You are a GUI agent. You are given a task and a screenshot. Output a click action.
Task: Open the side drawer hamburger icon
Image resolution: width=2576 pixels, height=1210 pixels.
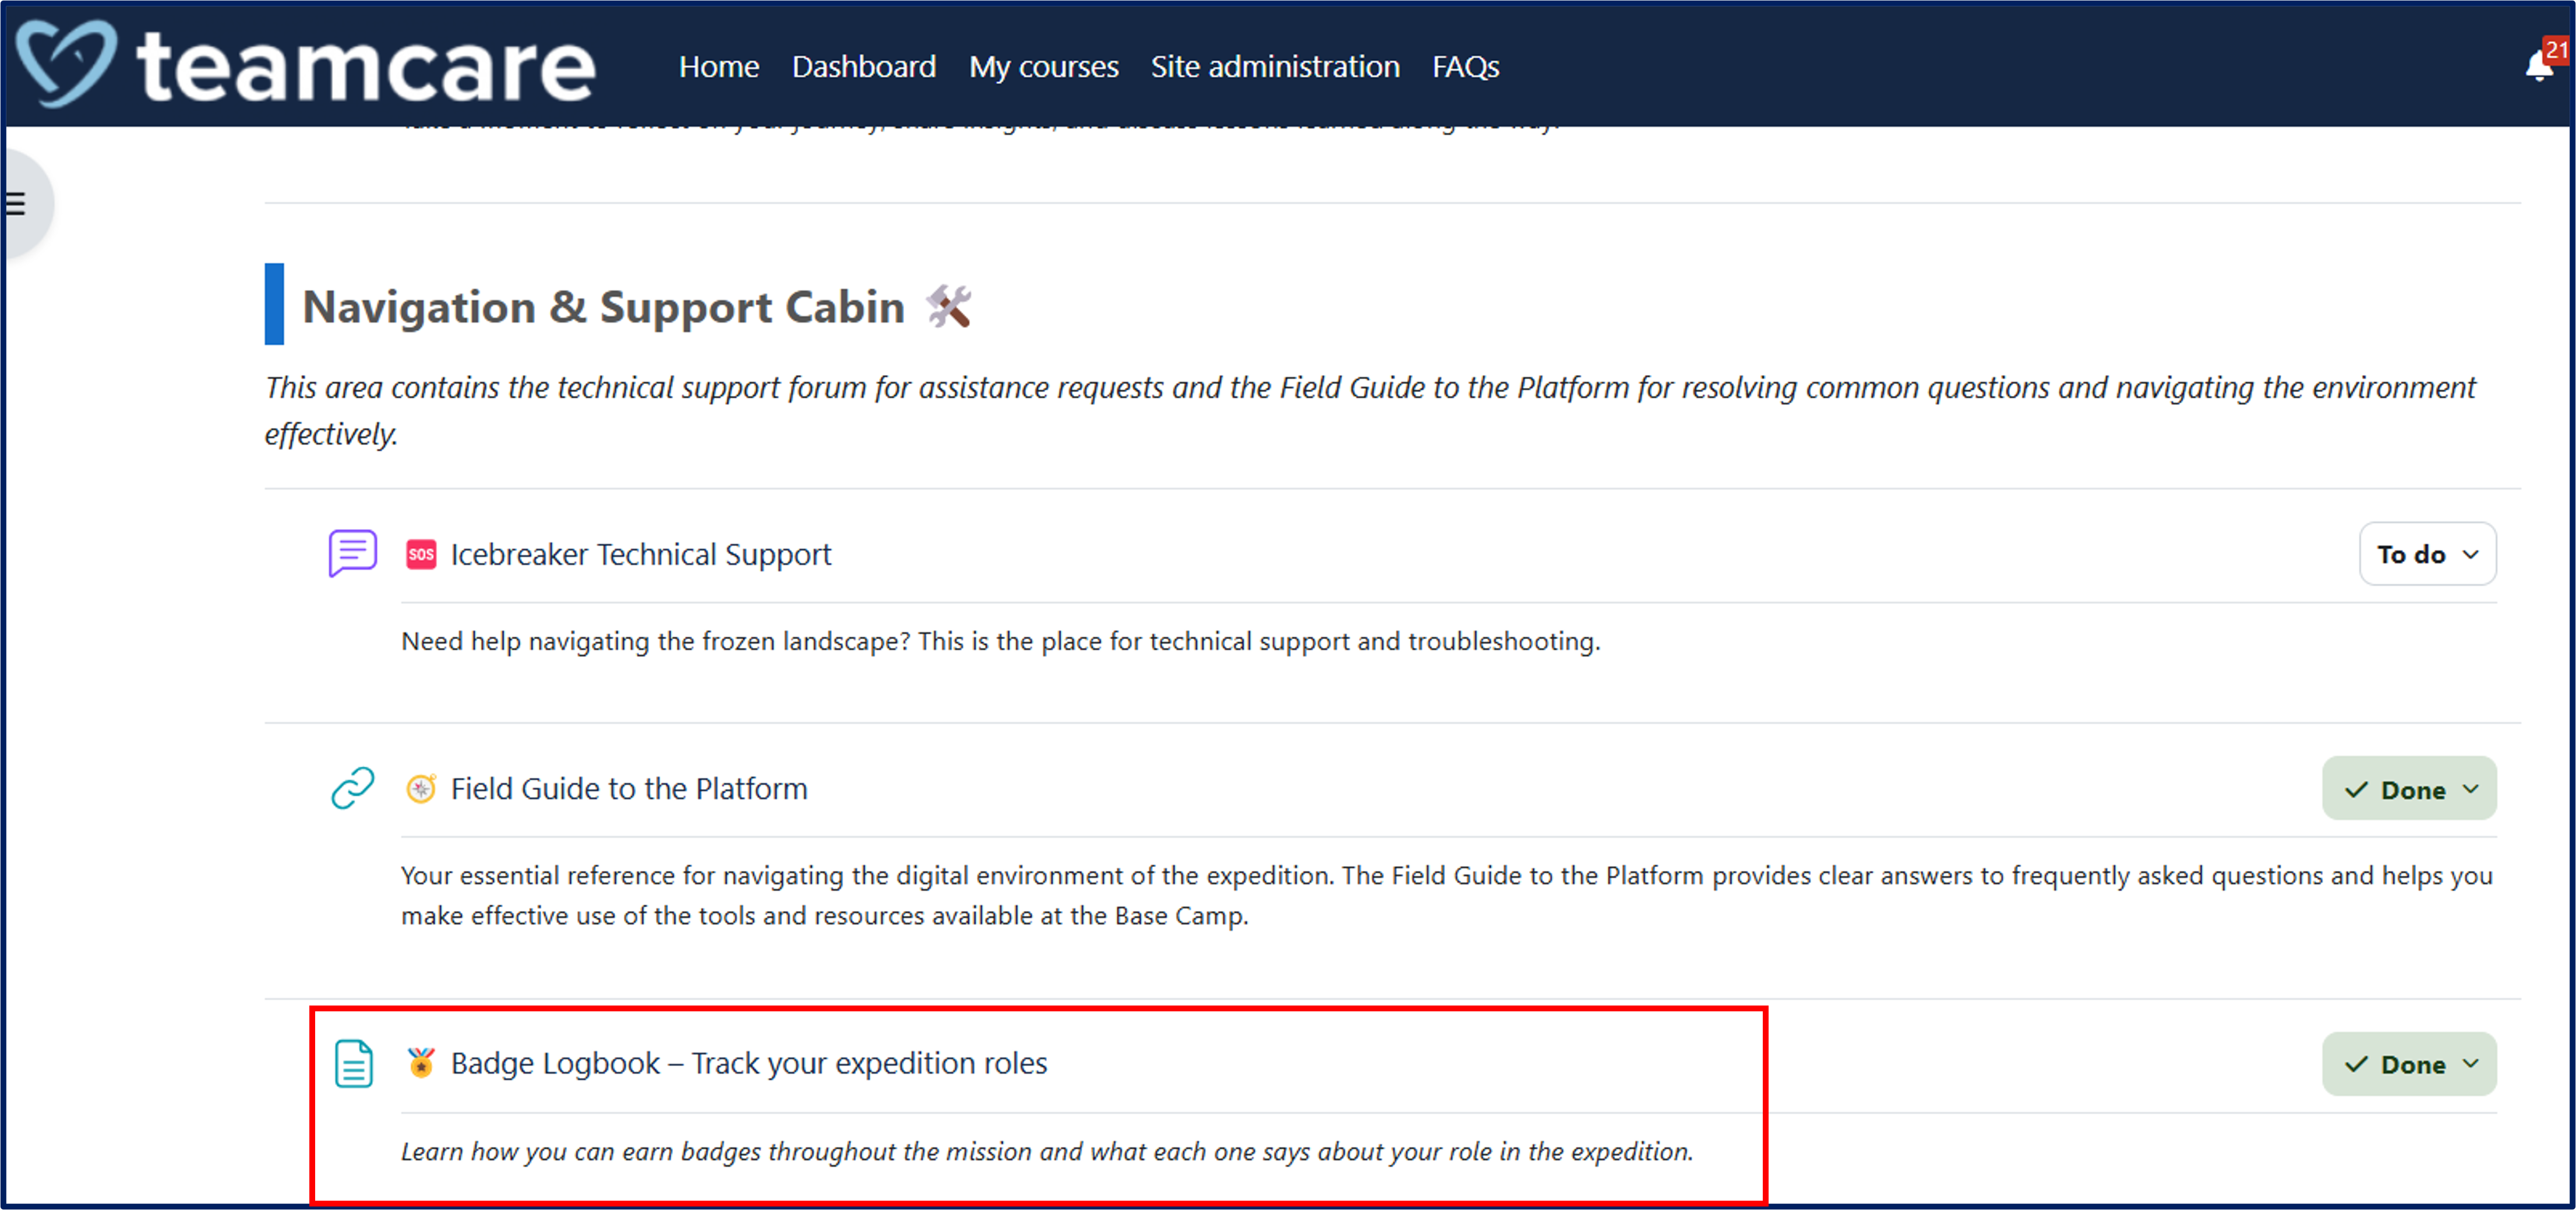(x=16, y=204)
